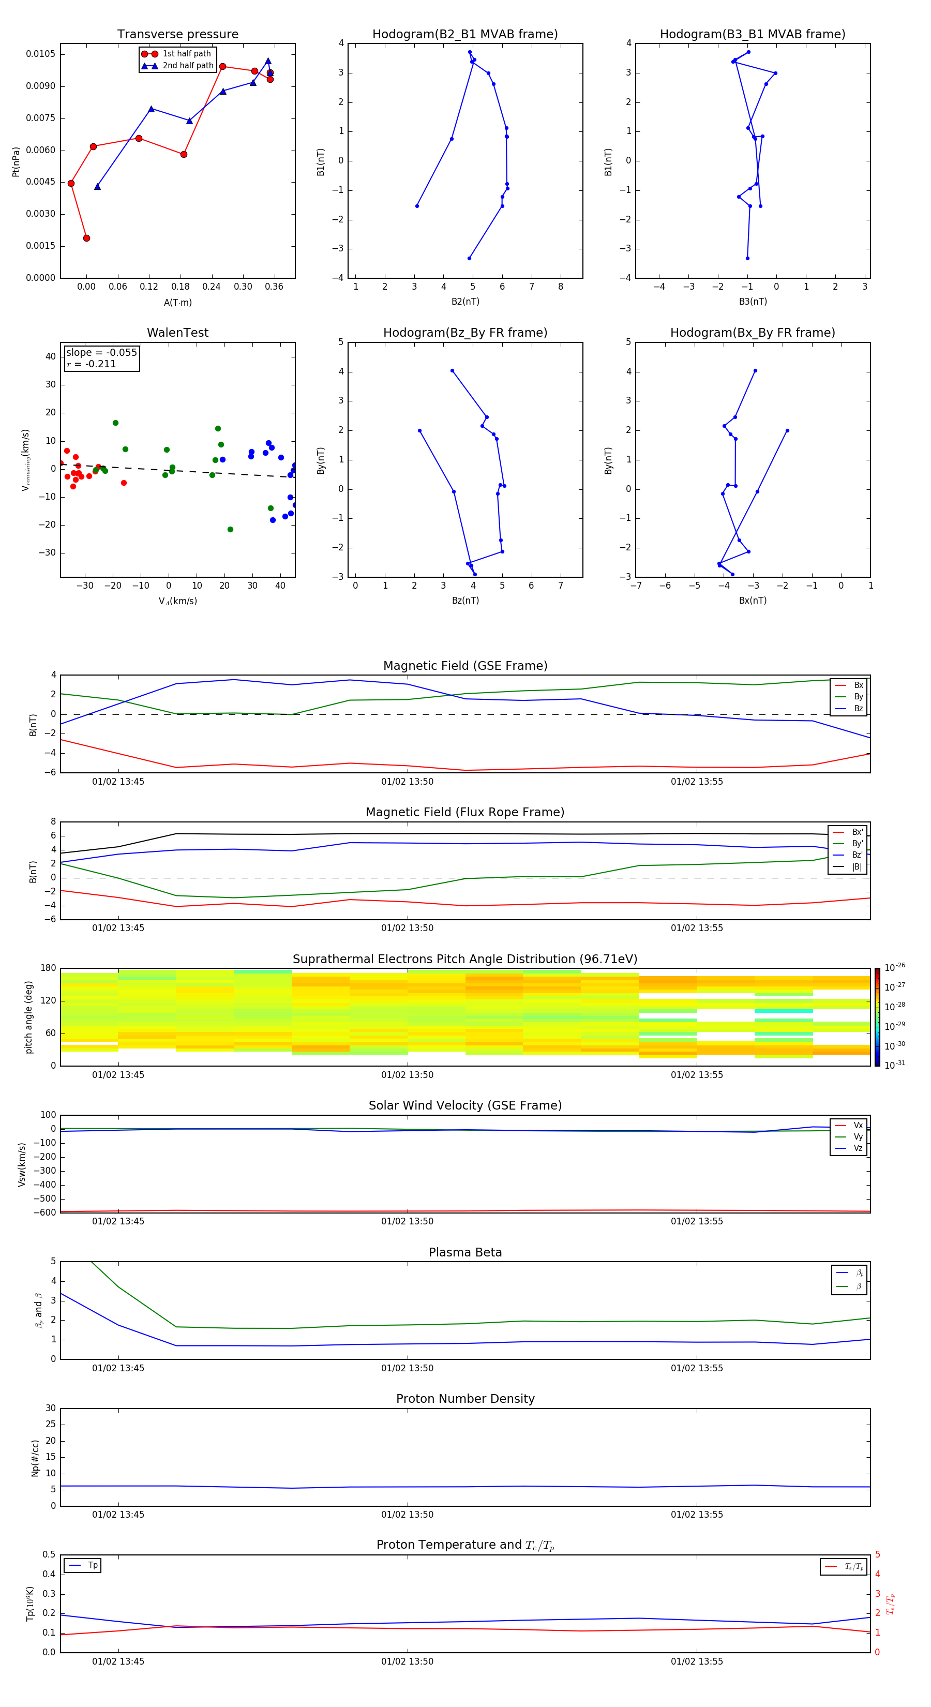Image resolution: width=931 pixels, height=1707 pixels.
Task: Click 'Hodogram(B3_B1 MVAB frame)' title
Action: coord(753,35)
